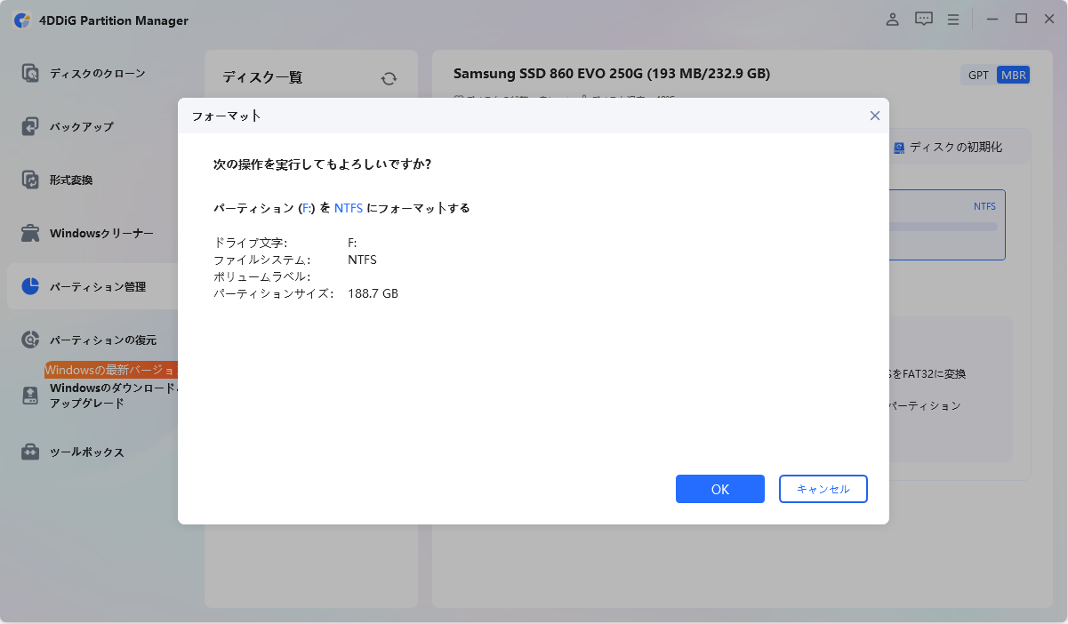Click the ファイルシステム value NTFS

click(362, 260)
